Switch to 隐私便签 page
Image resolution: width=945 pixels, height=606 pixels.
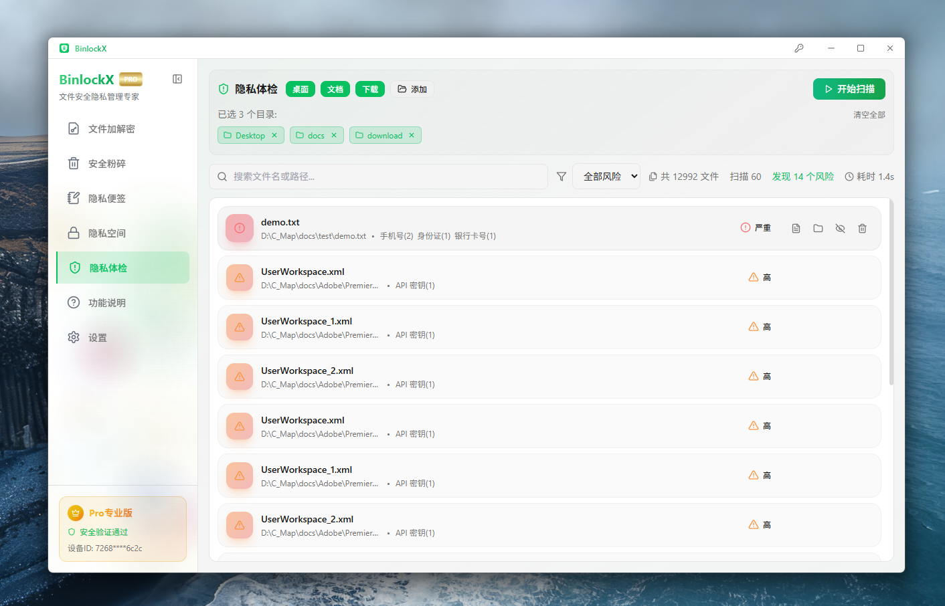pyautogui.click(x=123, y=198)
